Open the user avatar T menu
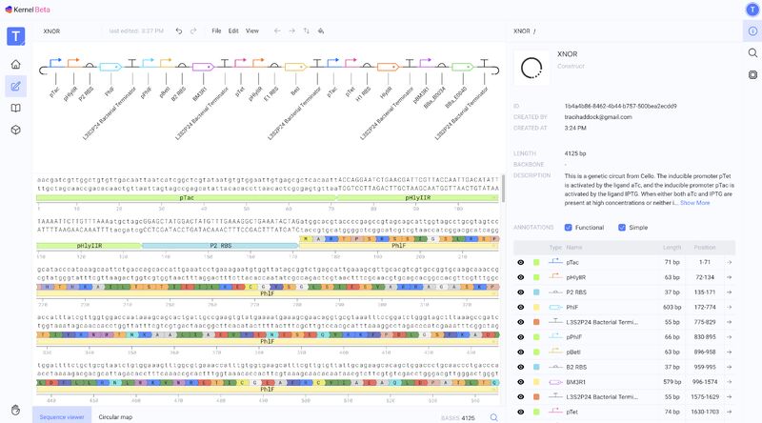 coord(752,10)
